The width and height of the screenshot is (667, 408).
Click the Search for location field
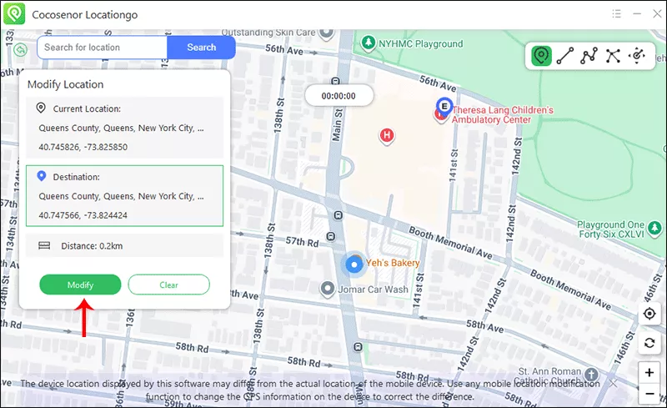click(102, 48)
